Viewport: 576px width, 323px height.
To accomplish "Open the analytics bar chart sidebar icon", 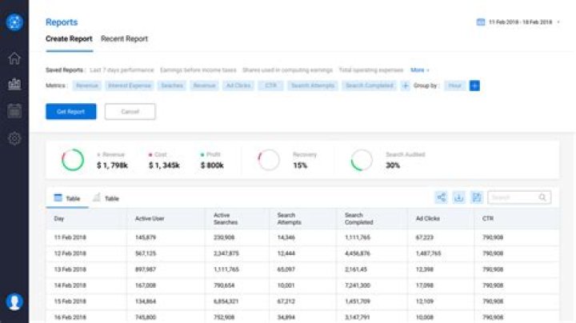I will pyautogui.click(x=14, y=84).
